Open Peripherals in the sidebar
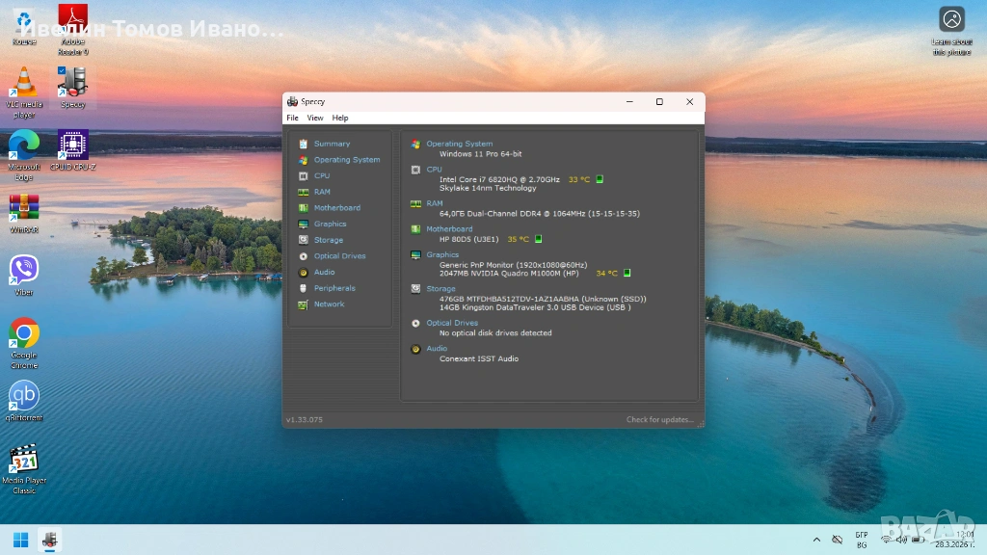Viewport: 987px width, 555px height. click(x=333, y=288)
